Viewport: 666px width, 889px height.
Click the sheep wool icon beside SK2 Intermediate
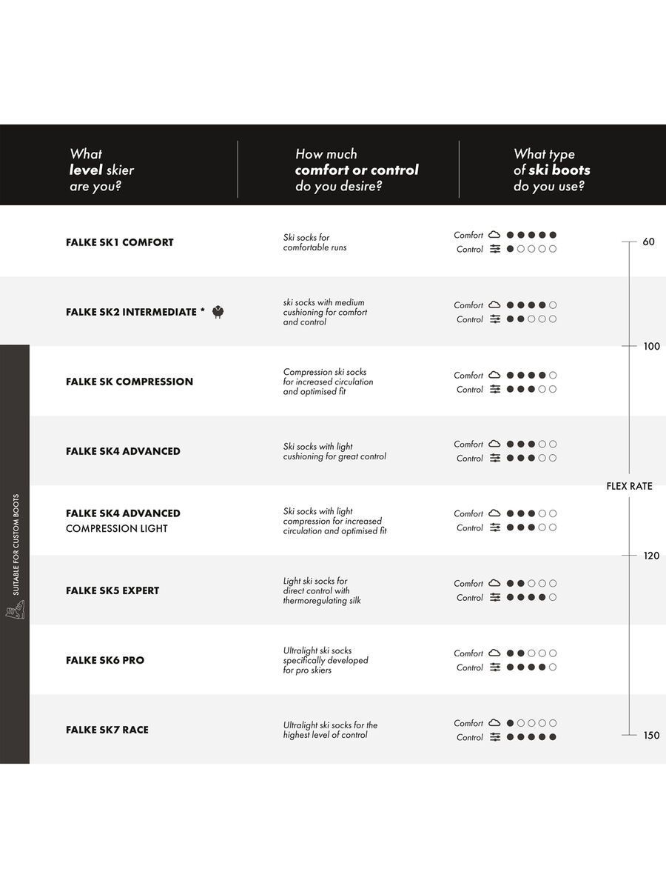click(x=218, y=312)
